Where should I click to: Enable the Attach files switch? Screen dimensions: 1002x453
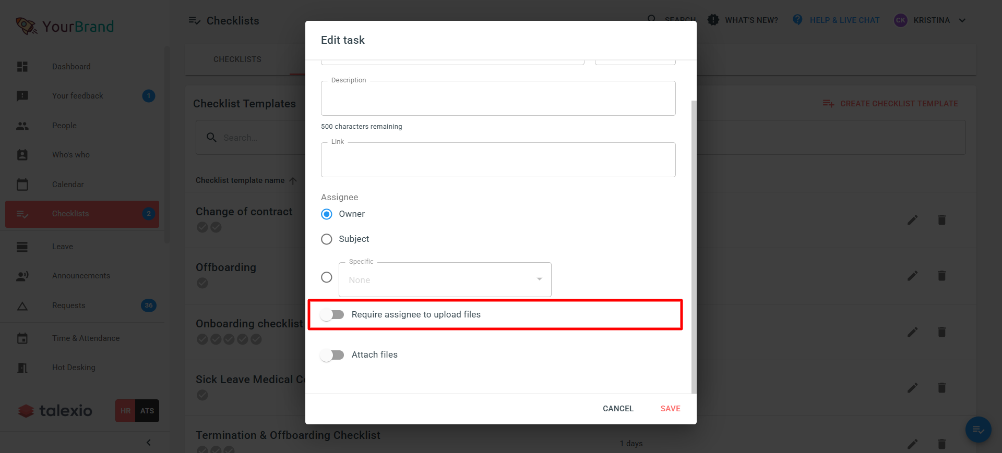point(332,355)
